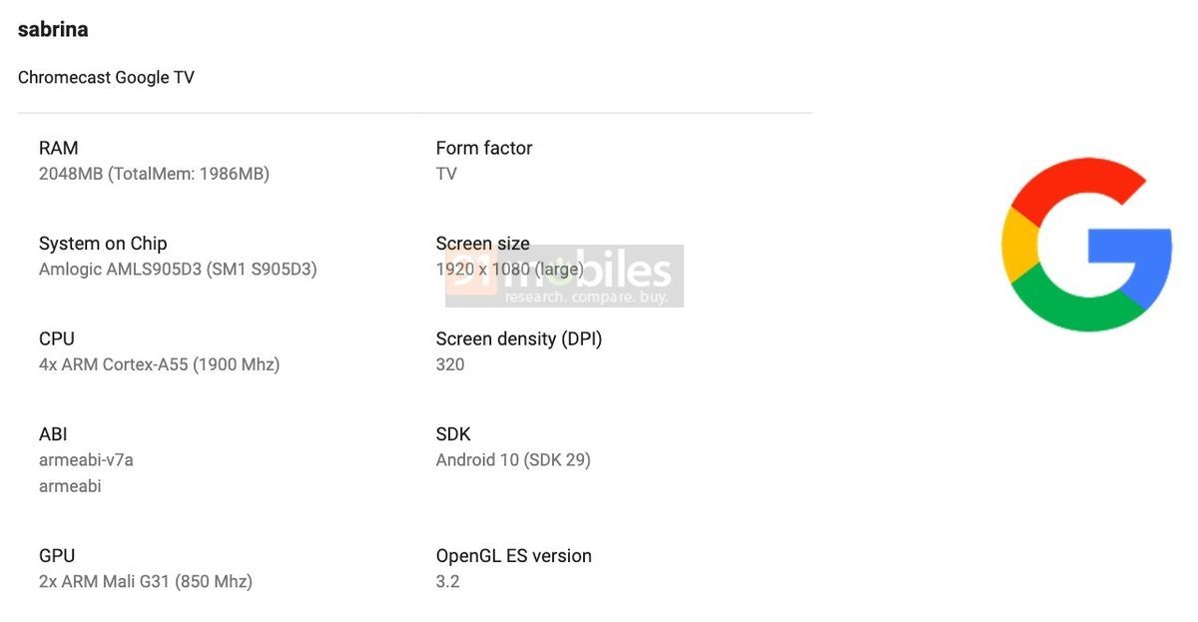The height and width of the screenshot is (622, 1198).
Task: Click the armeabi-v7a entry
Action: tap(86, 460)
